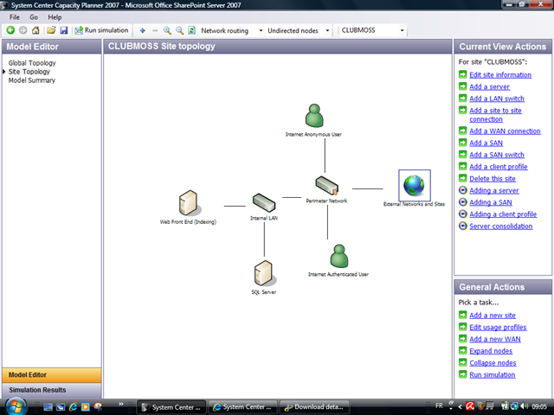The width and height of the screenshot is (554, 415).
Task: Select the External Networks and Sites globe
Action: tap(415, 185)
